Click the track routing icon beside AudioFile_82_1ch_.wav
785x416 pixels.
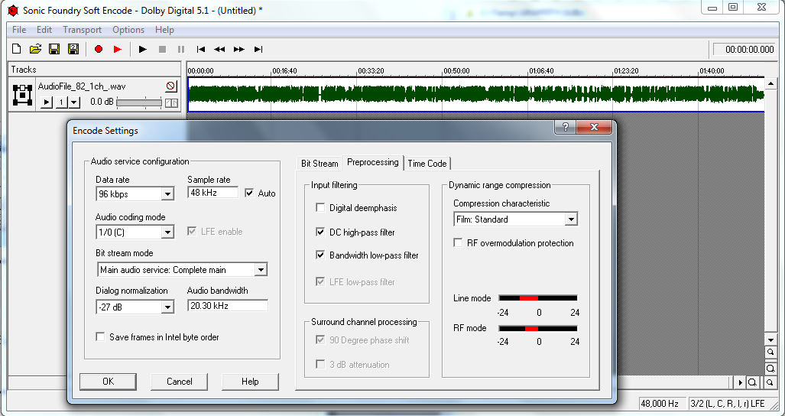[22, 95]
